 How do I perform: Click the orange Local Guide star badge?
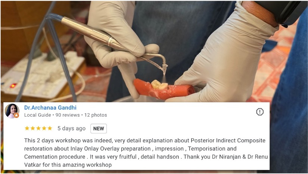point(16,116)
